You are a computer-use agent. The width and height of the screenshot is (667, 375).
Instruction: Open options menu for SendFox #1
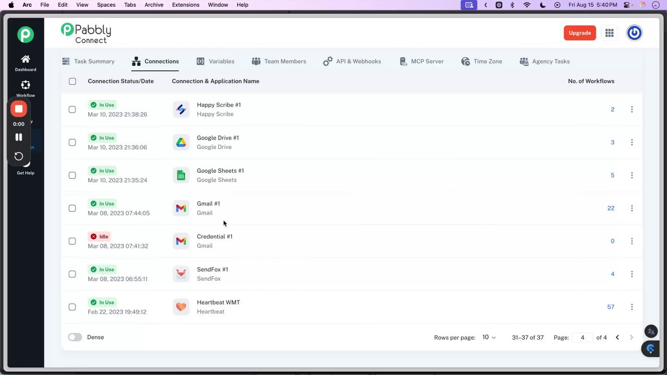632,274
